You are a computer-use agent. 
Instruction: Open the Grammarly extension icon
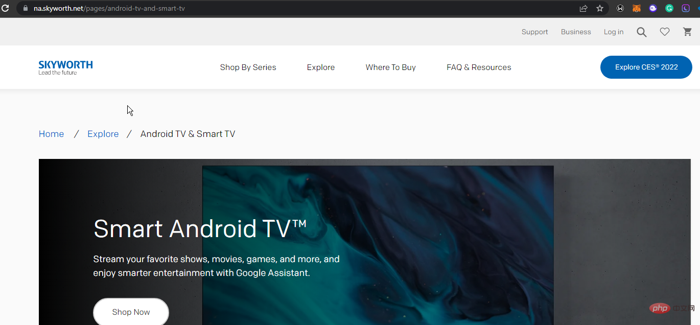[x=669, y=8]
